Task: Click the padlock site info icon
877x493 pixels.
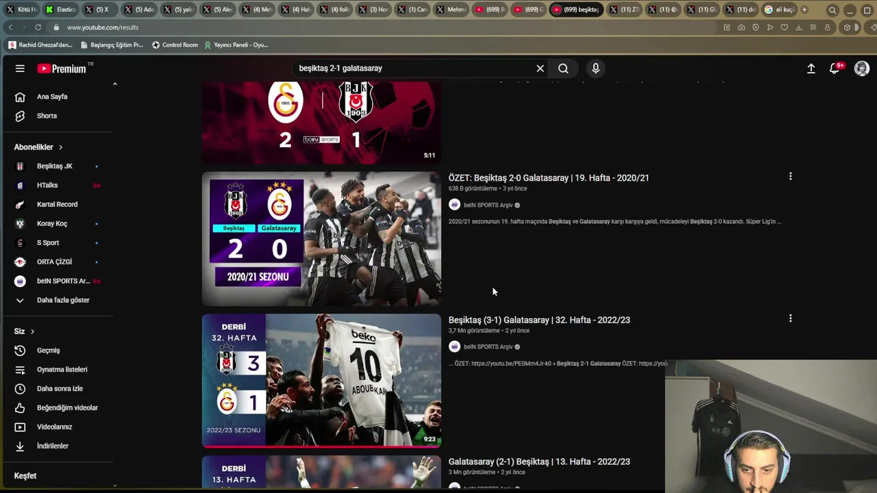Action: point(58,27)
